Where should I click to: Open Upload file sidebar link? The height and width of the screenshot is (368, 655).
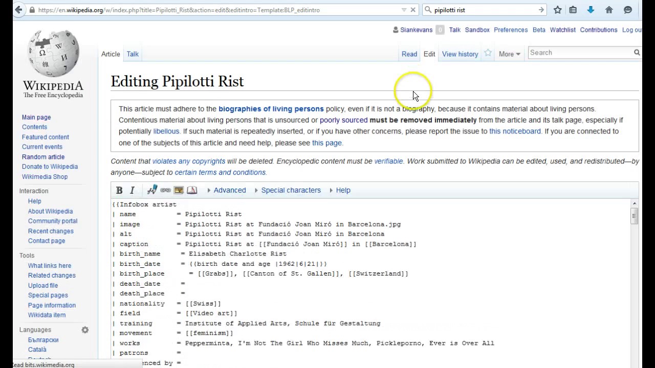(43, 286)
